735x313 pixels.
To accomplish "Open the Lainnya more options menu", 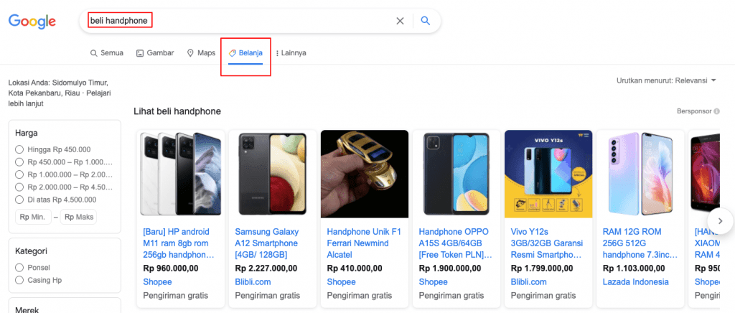I will (291, 52).
